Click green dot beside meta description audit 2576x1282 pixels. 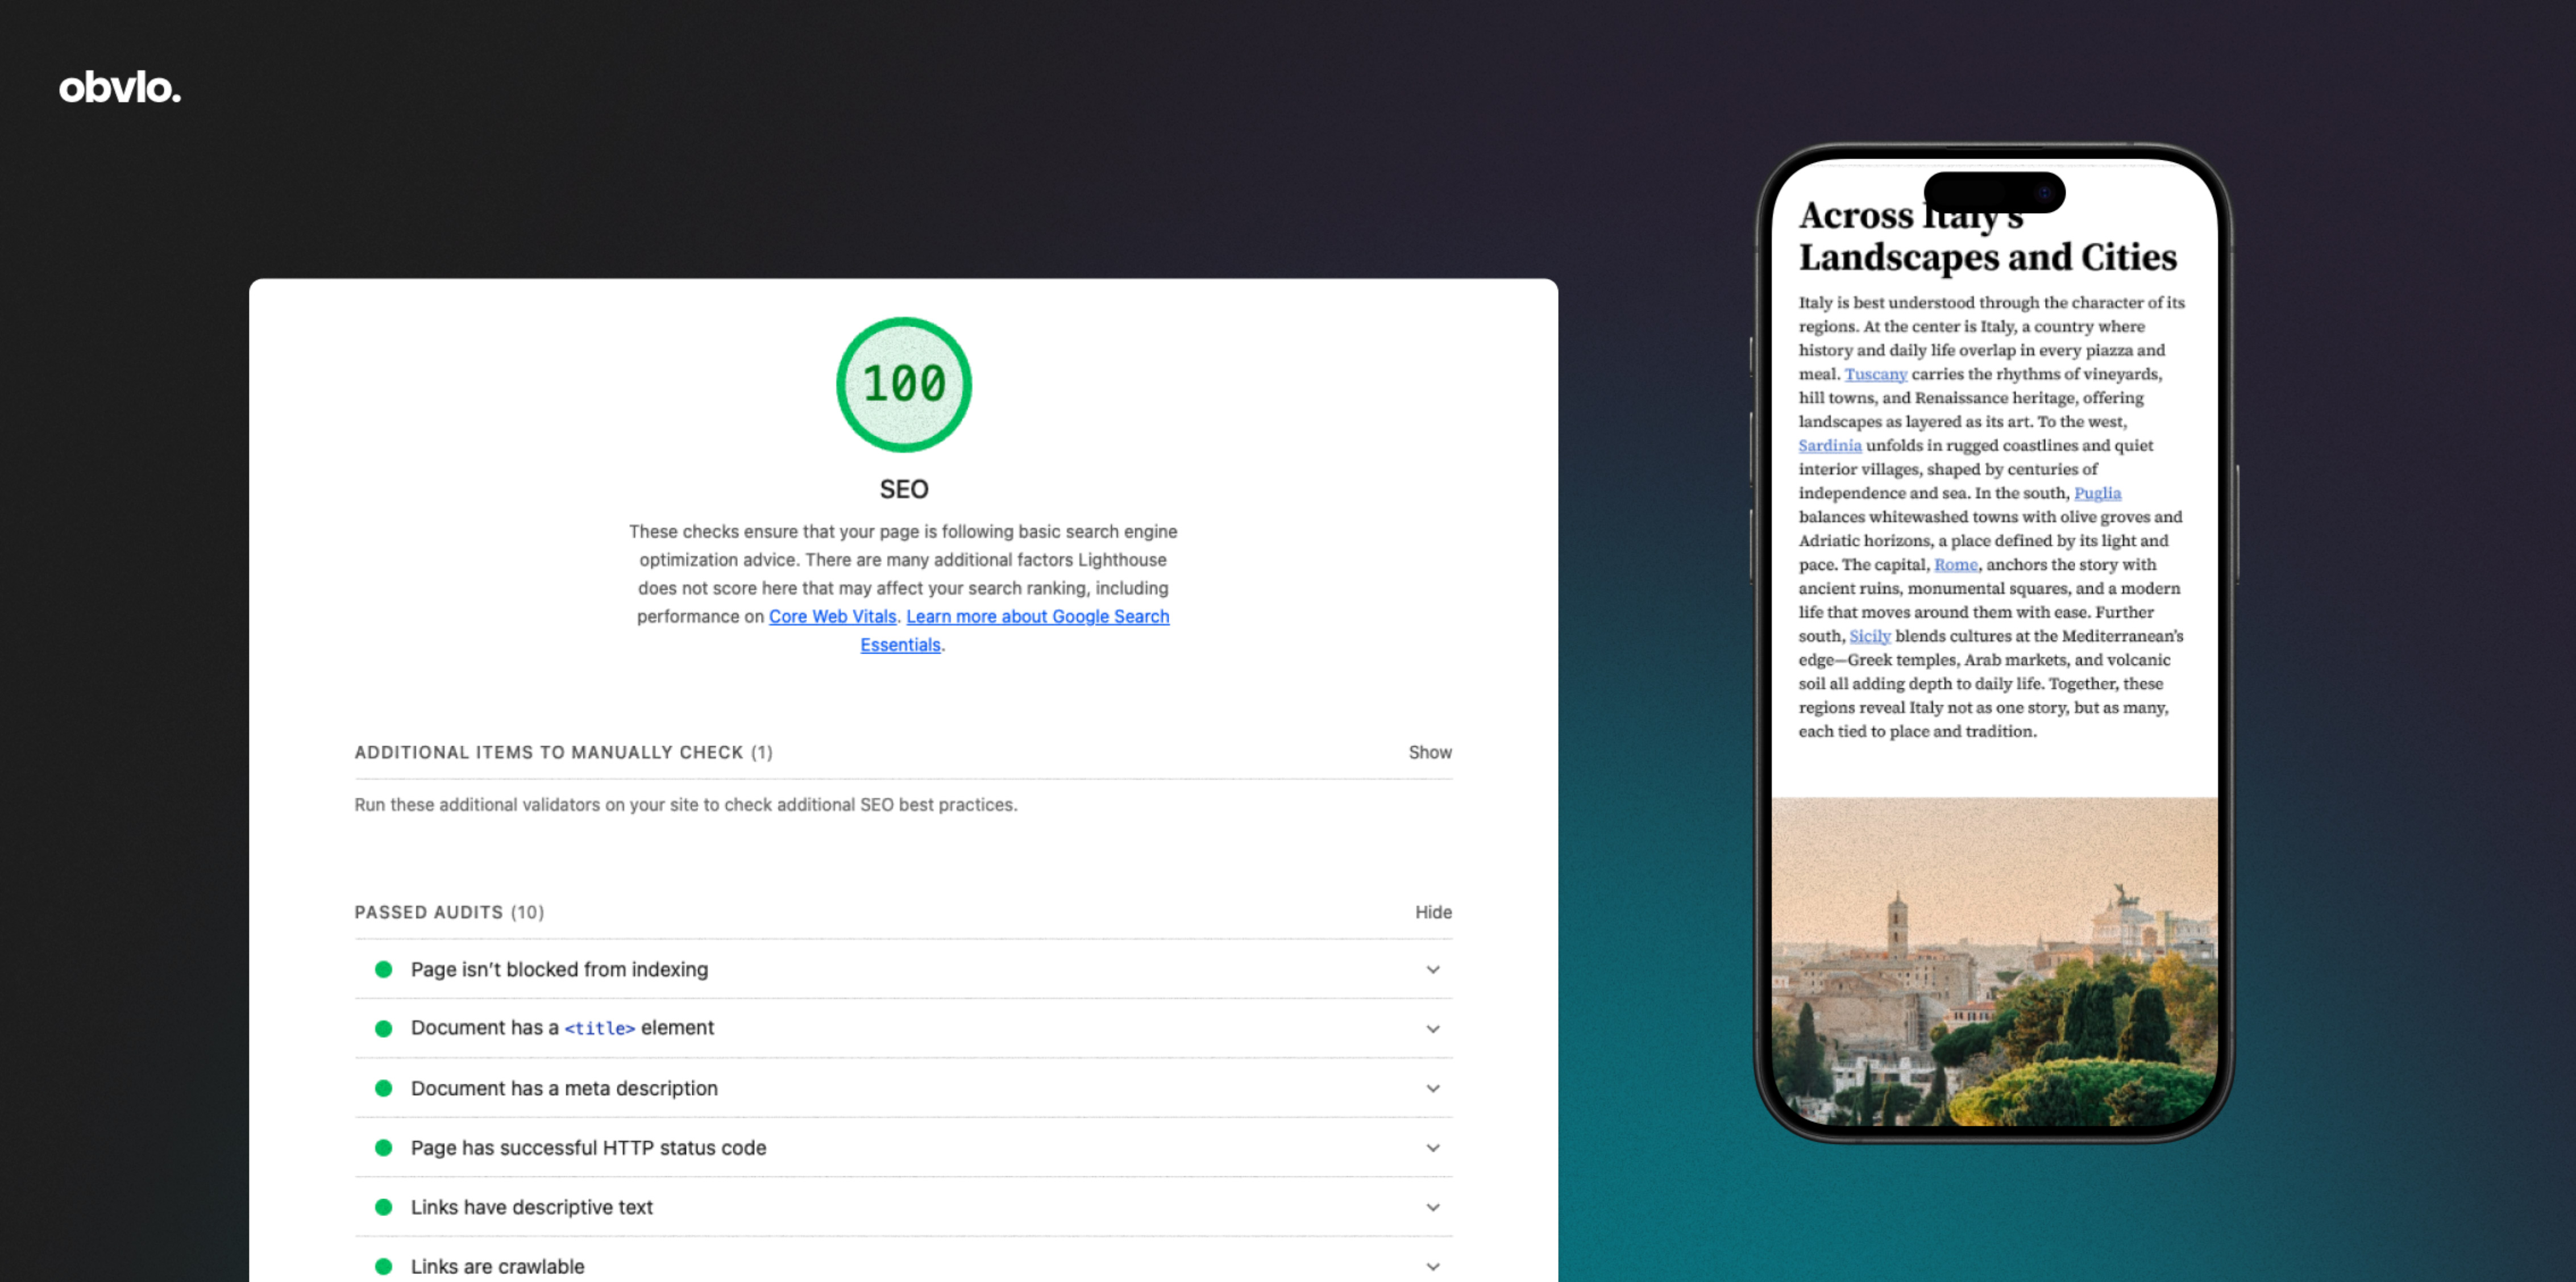(x=383, y=1088)
